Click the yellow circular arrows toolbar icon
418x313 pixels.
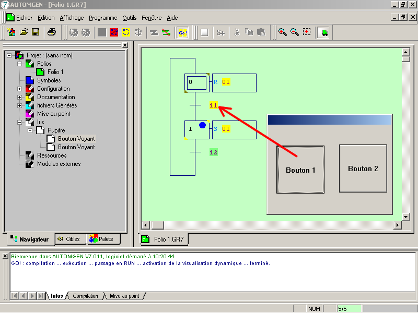tap(126, 32)
